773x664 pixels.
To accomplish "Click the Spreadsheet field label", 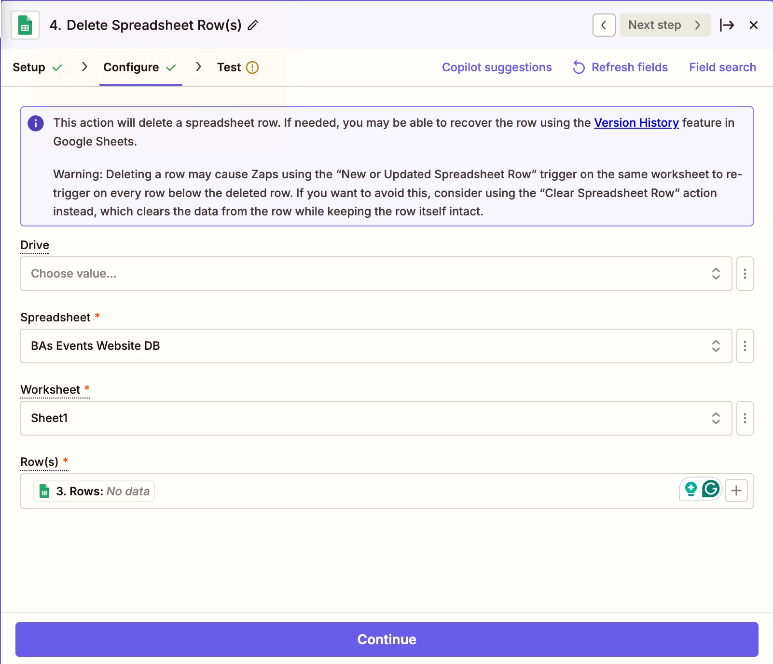I will click(x=55, y=317).
